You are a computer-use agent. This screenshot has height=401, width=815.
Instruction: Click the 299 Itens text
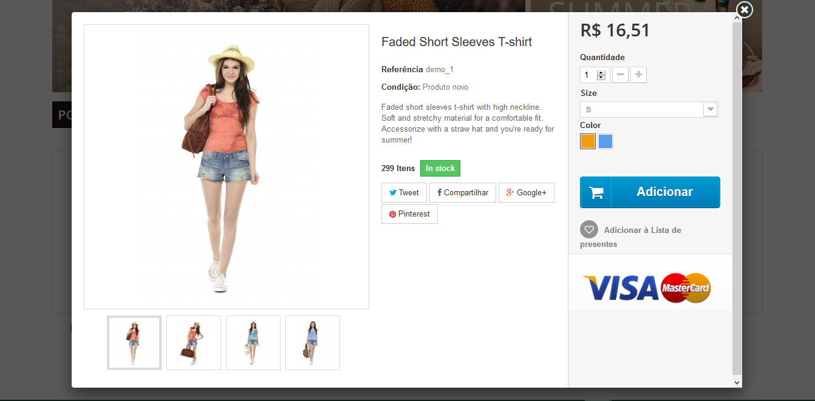pos(398,168)
